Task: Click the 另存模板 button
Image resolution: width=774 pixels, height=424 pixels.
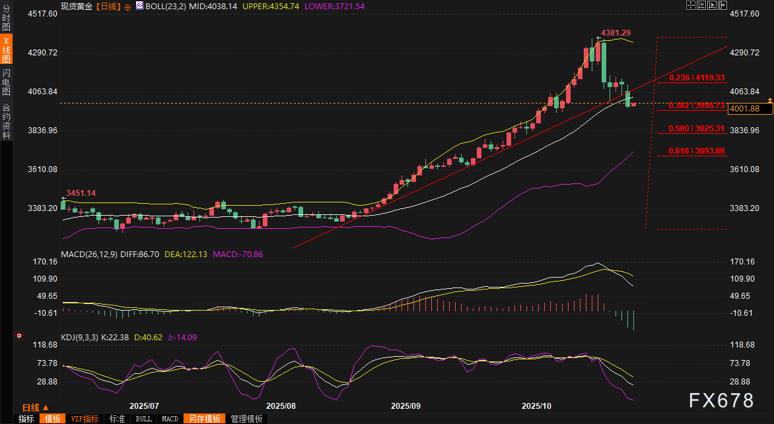Action: tap(203, 419)
